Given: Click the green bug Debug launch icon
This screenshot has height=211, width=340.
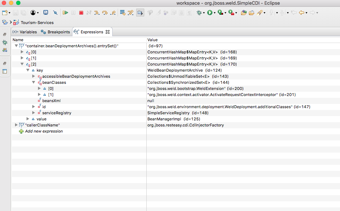Looking at the screenshot, I should click(199, 13).
